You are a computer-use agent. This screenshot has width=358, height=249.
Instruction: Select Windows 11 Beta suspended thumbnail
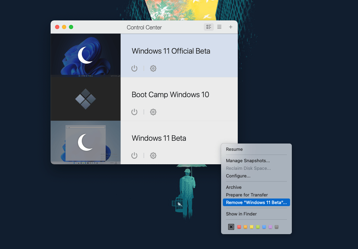coord(86,142)
